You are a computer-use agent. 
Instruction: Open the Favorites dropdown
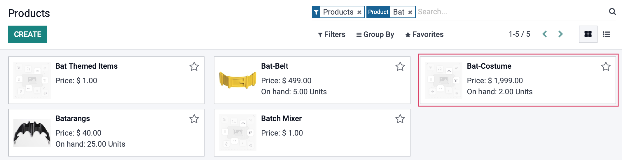(424, 34)
